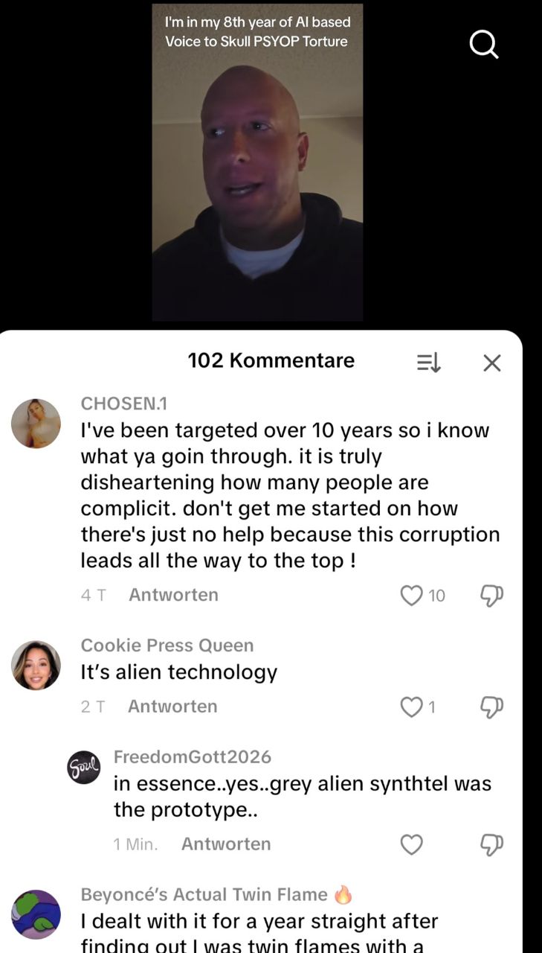Like FreedomGott2026's reply
542x953 pixels.
411,844
